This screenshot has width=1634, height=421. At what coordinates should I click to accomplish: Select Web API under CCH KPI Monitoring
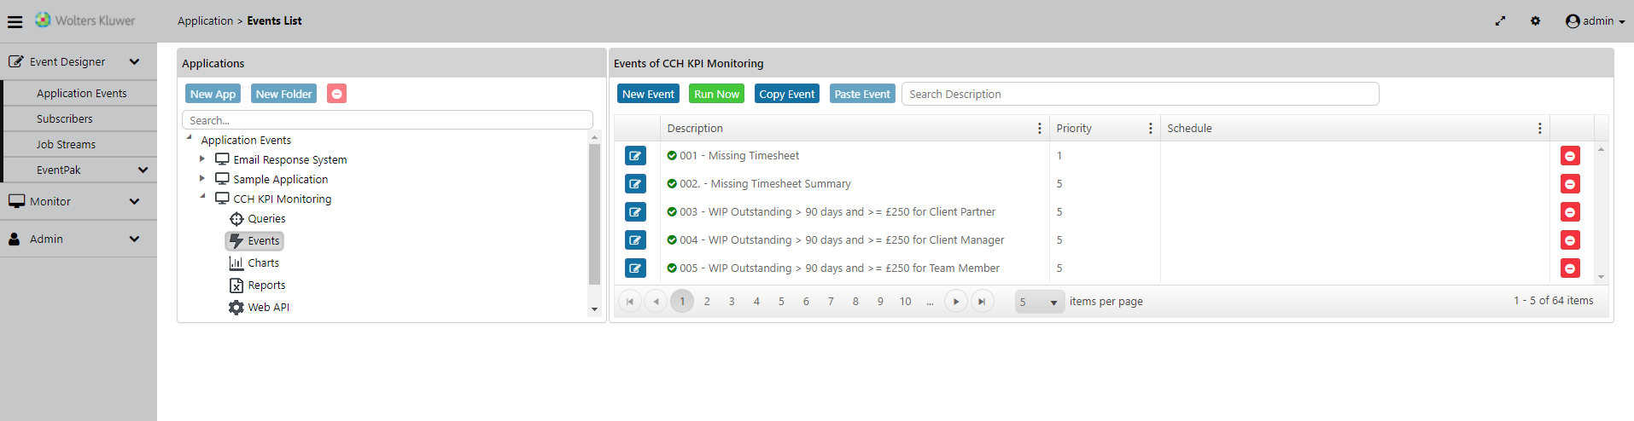(x=260, y=308)
